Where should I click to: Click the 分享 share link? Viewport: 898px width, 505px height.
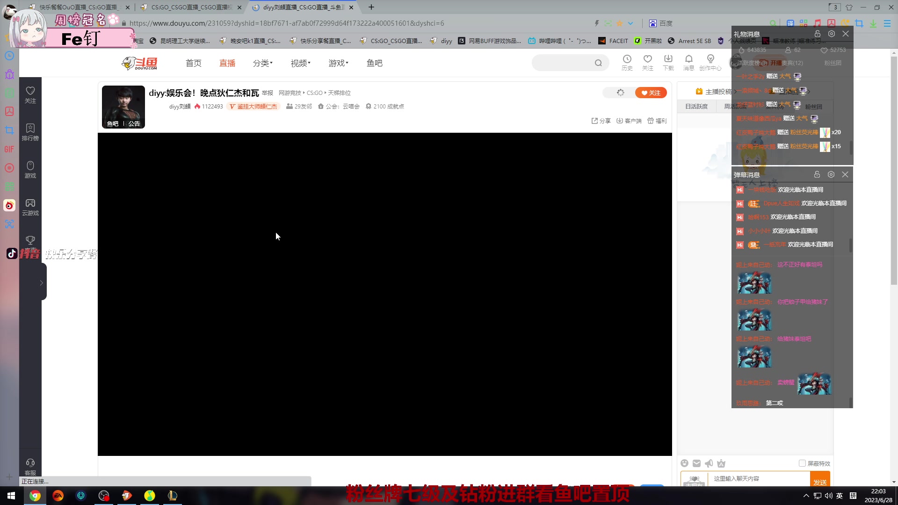coord(601,121)
